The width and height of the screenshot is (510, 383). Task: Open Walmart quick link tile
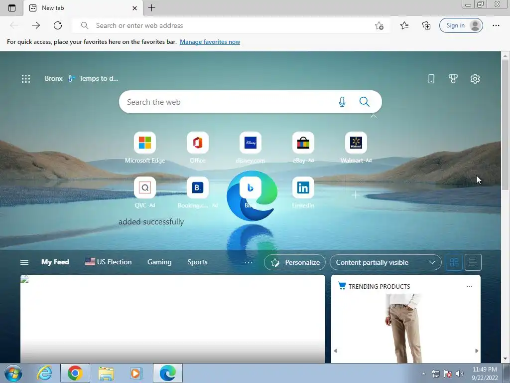pyautogui.click(x=356, y=148)
